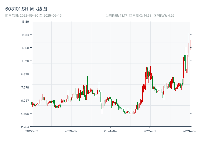Click the period low label 区间低点: 4.26

click(164, 16)
